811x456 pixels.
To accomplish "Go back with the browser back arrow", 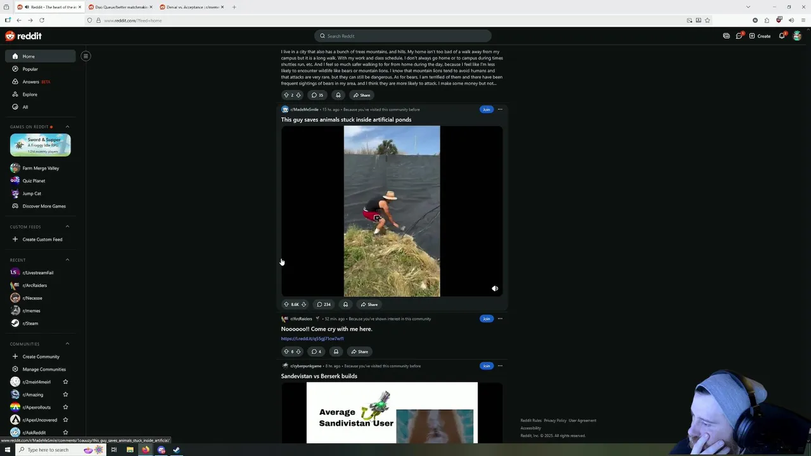I will coord(19,20).
